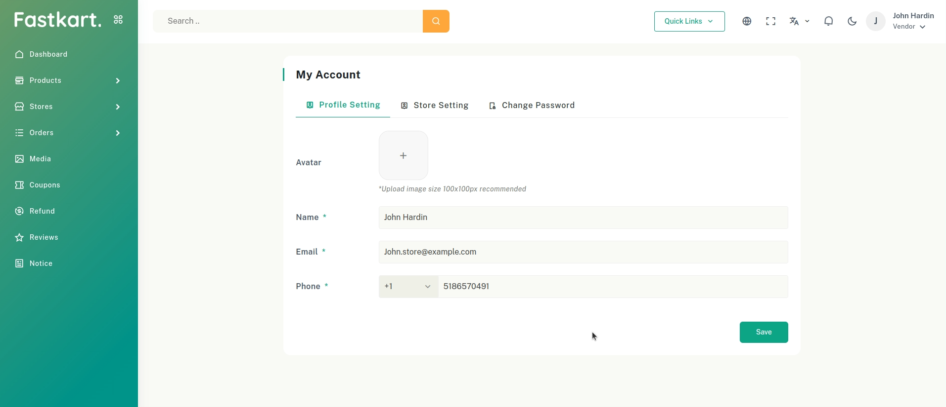Screen dimensions: 946x407
Task: Expand the Products sidebar submenu
Action: coord(118,80)
